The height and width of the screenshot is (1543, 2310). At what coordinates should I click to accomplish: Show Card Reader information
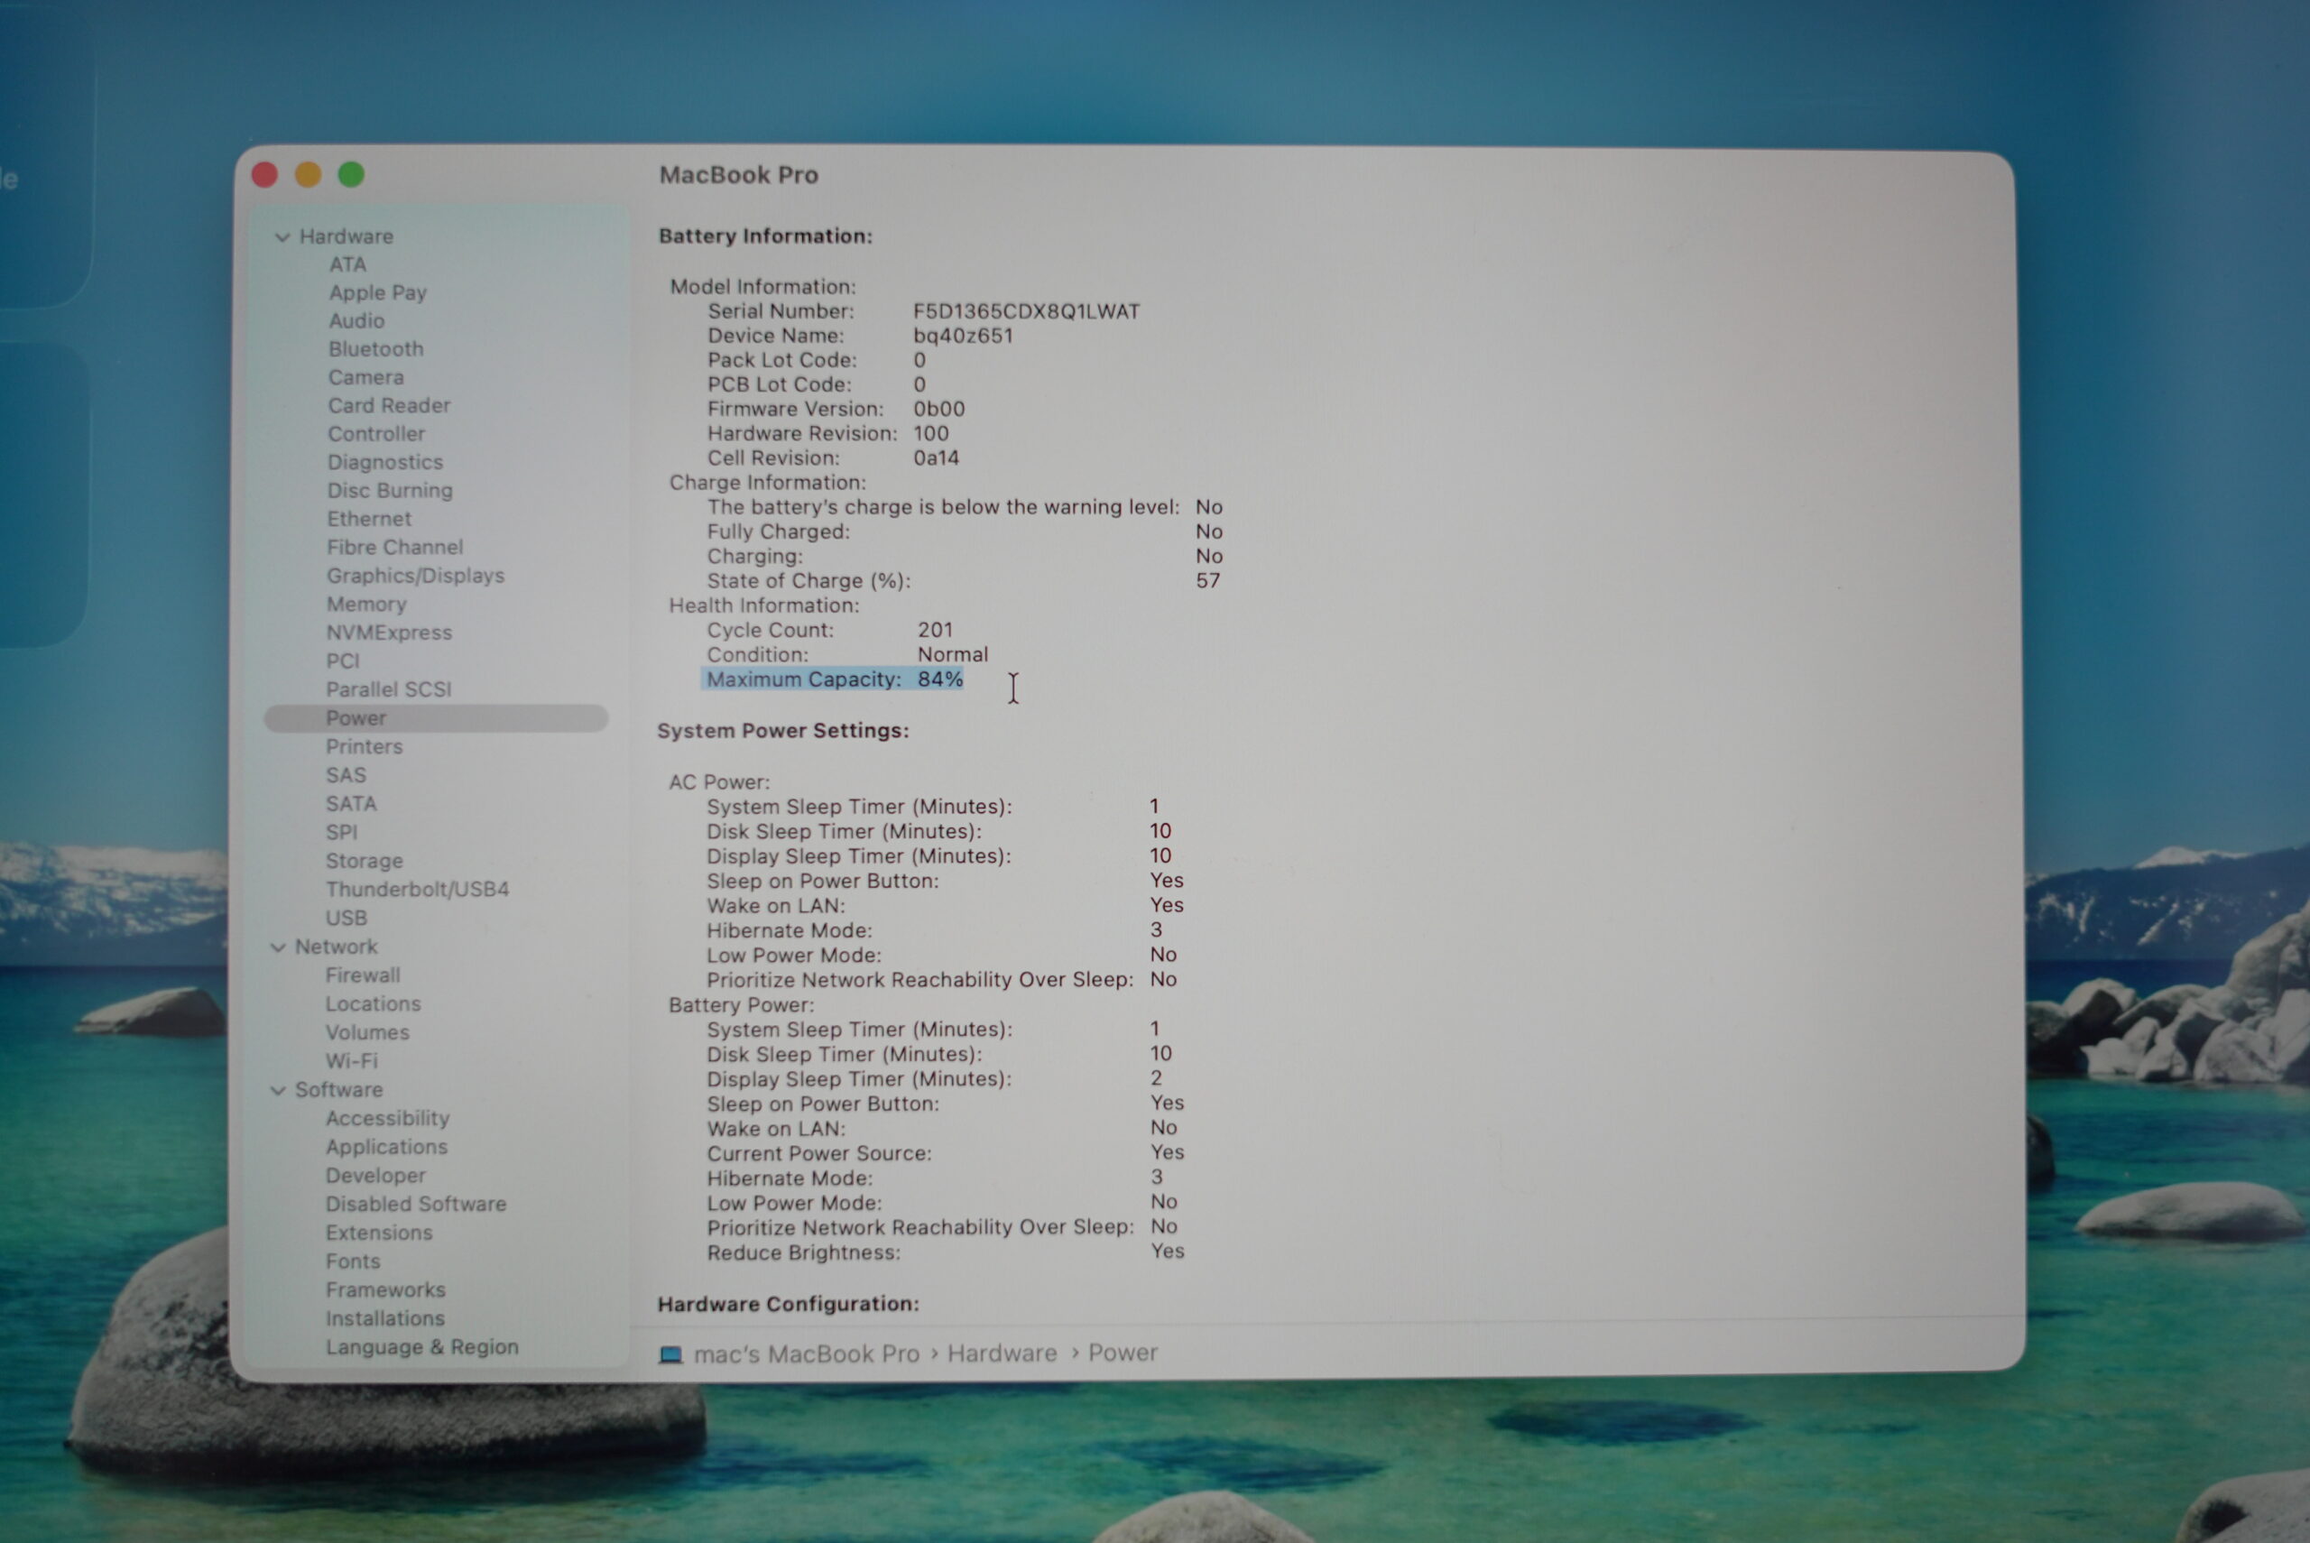(389, 406)
